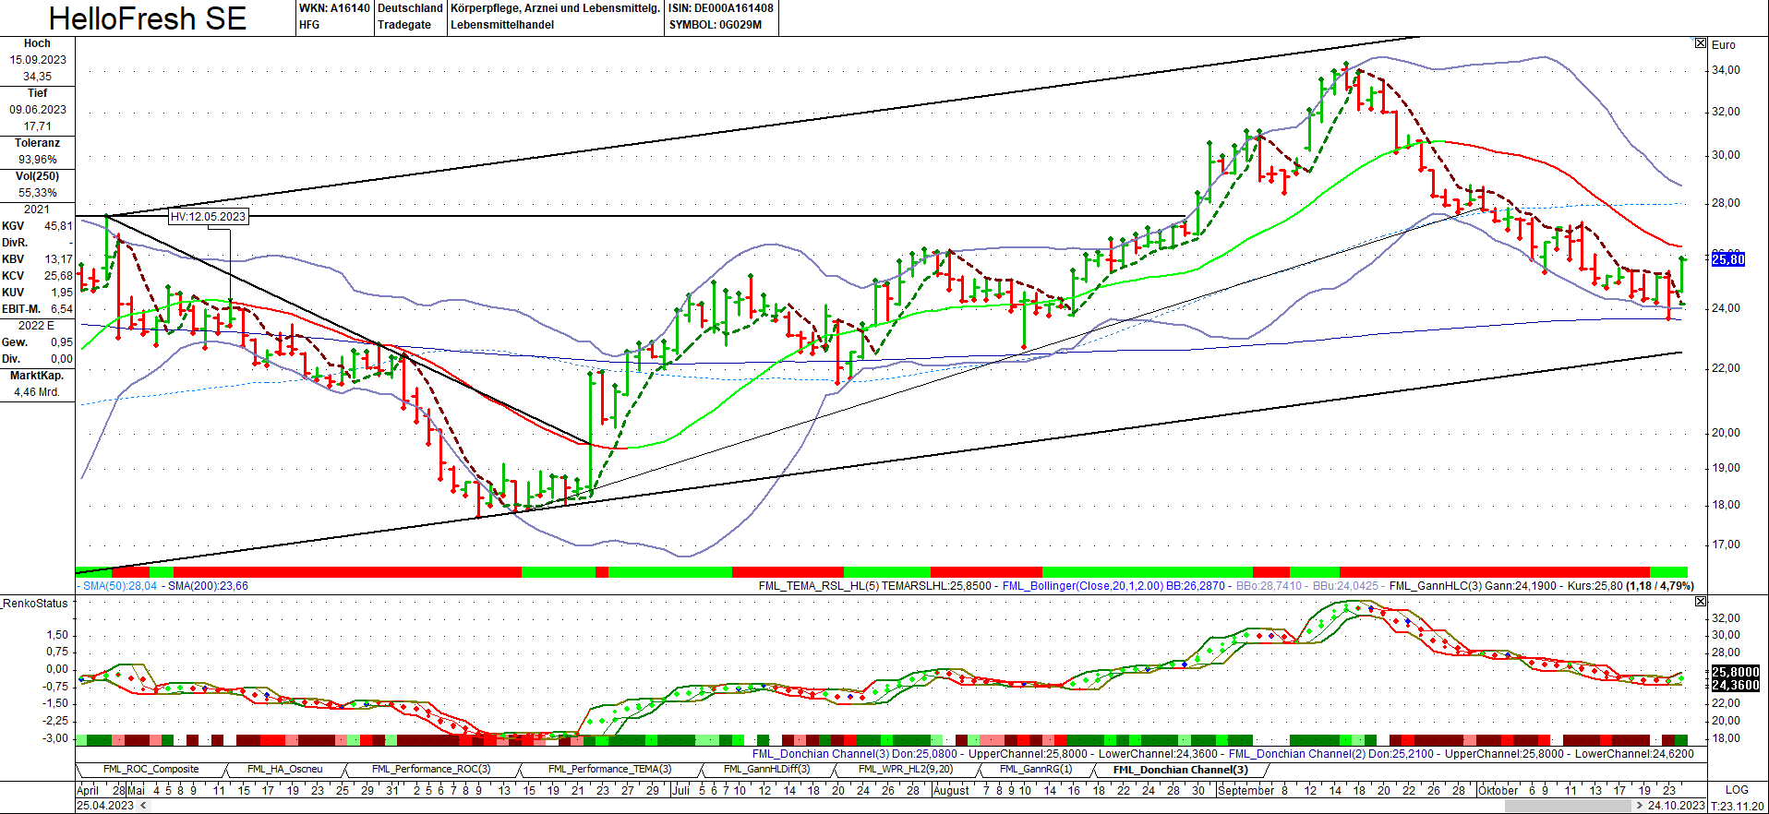The height and width of the screenshot is (814, 1769).
Task: Click the SMA(50):28,04 legend entry
Action: tap(120, 586)
